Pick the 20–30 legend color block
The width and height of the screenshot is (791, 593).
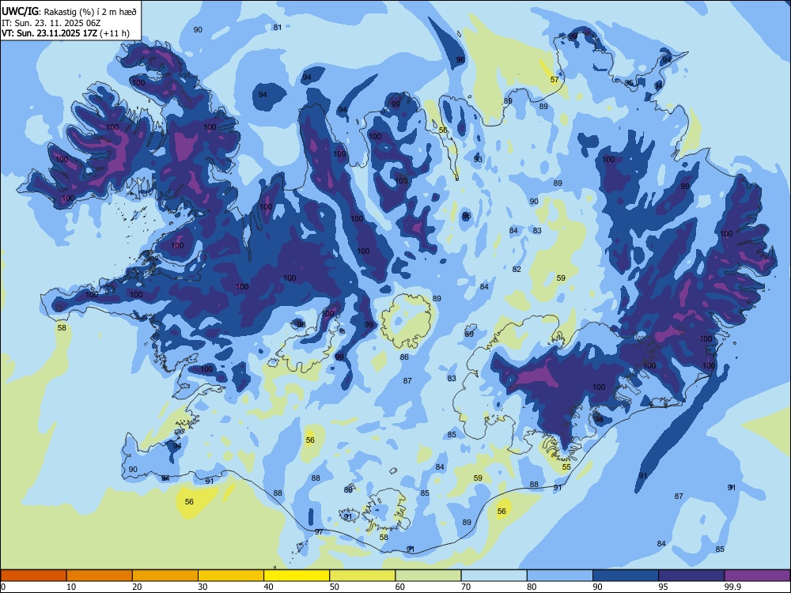pos(165,576)
